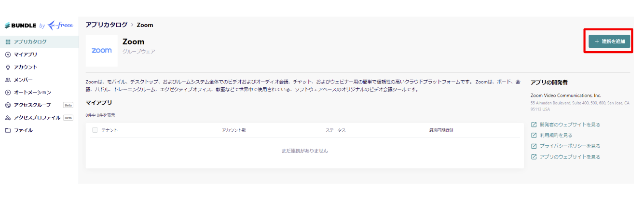Open メンバー in the sidebar
The width and height of the screenshot is (644, 206).
[39, 80]
